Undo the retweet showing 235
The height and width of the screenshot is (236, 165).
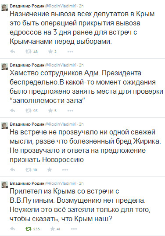pos(29,229)
